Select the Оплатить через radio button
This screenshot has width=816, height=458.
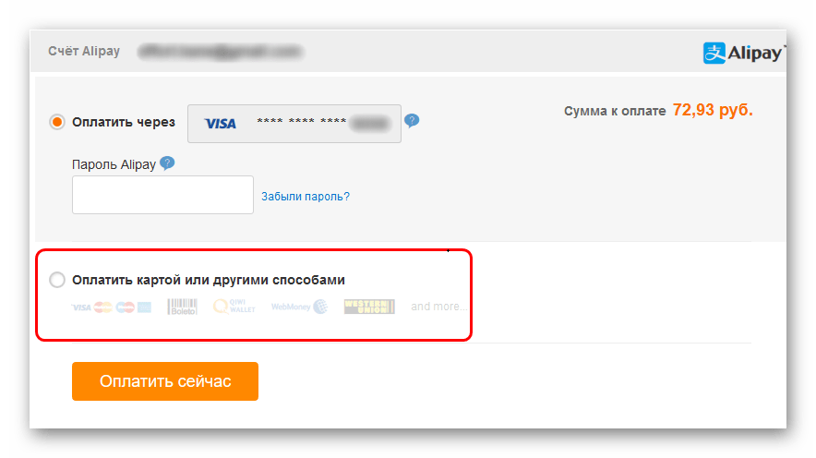(56, 122)
